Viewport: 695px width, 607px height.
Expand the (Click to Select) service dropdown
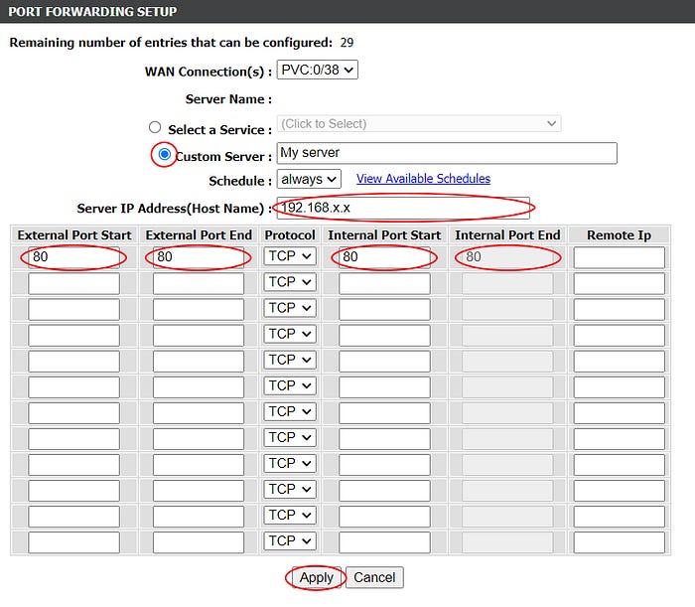419,124
